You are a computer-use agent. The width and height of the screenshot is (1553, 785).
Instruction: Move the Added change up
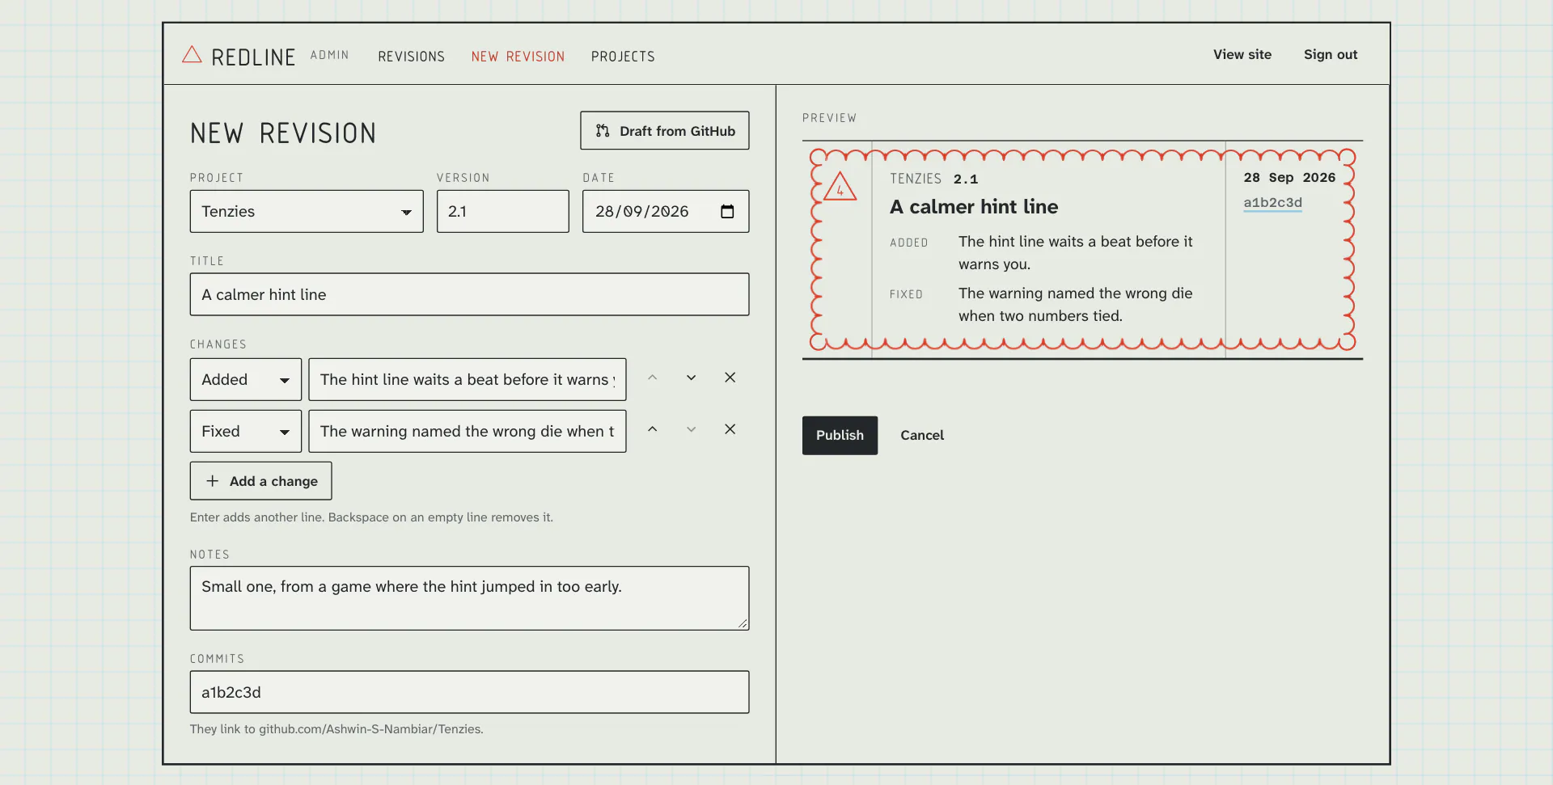(x=652, y=378)
